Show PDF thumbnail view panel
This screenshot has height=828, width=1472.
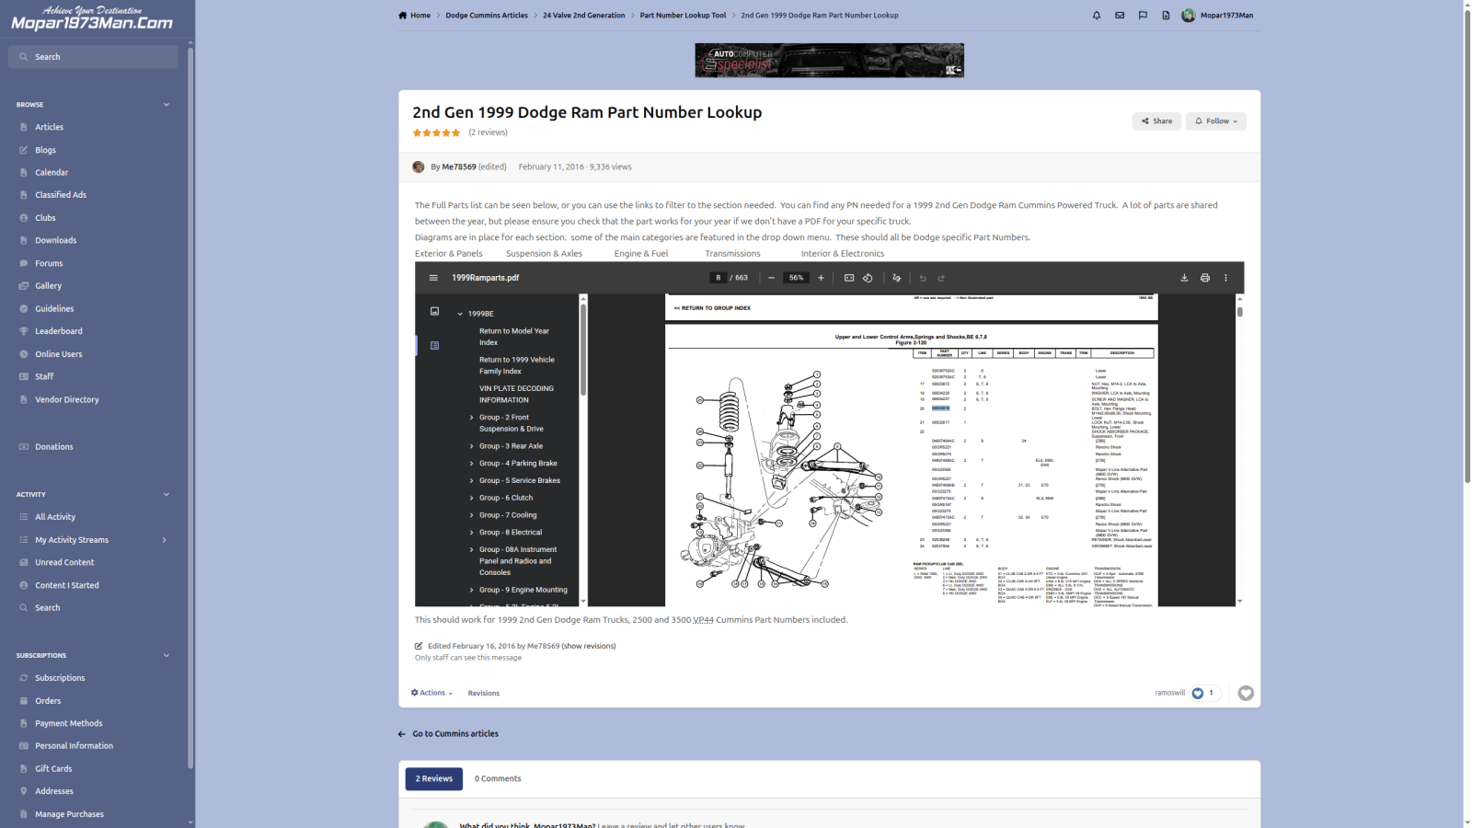click(x=434, y=312)
